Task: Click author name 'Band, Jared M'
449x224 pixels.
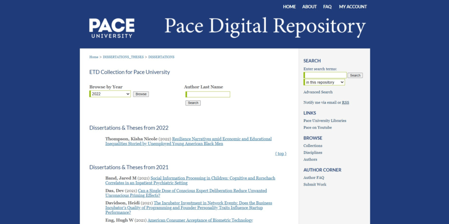Action: click(x=121, y=178)
